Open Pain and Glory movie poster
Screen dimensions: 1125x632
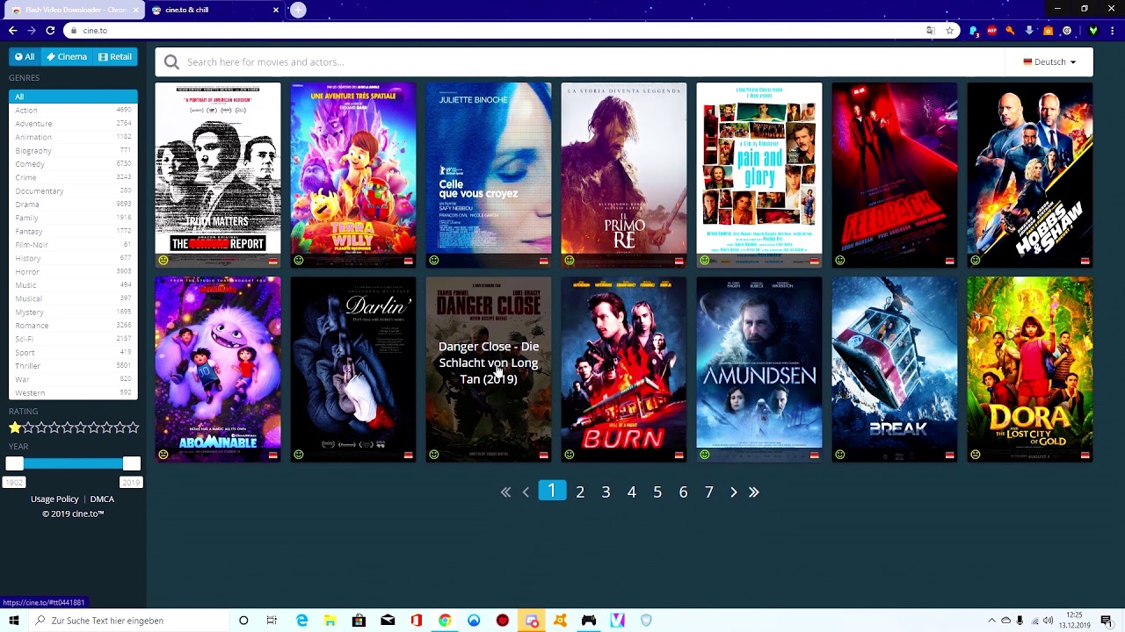click(759, 175)
